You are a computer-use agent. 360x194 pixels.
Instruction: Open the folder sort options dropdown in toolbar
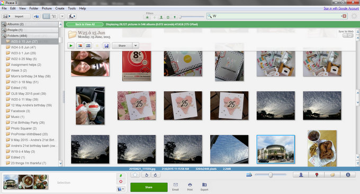62,16
